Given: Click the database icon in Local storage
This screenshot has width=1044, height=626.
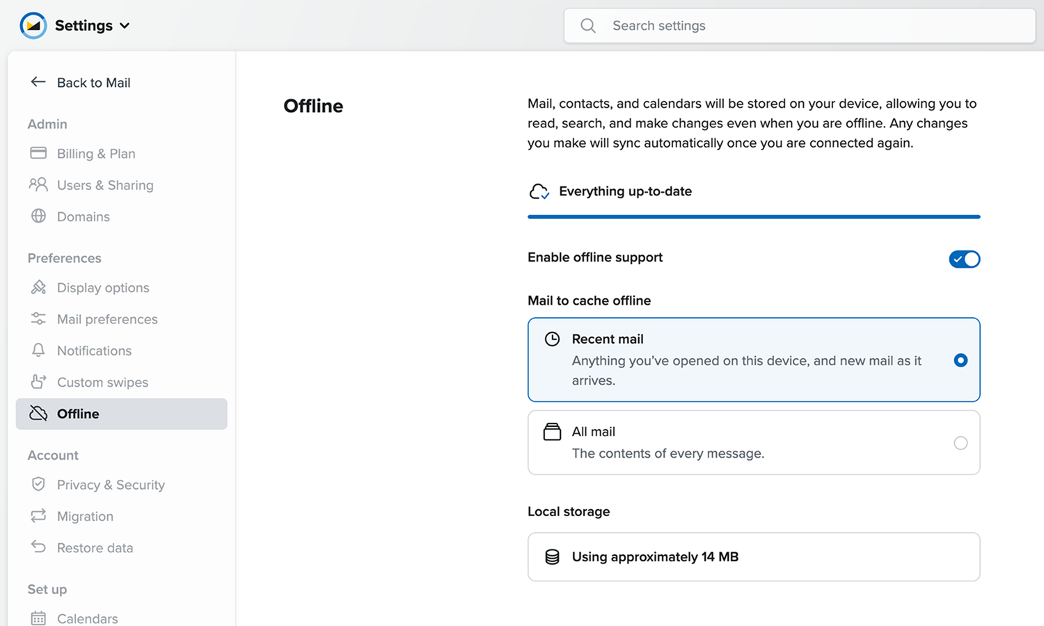Looking at the screenshot, I should pos(552,556).
